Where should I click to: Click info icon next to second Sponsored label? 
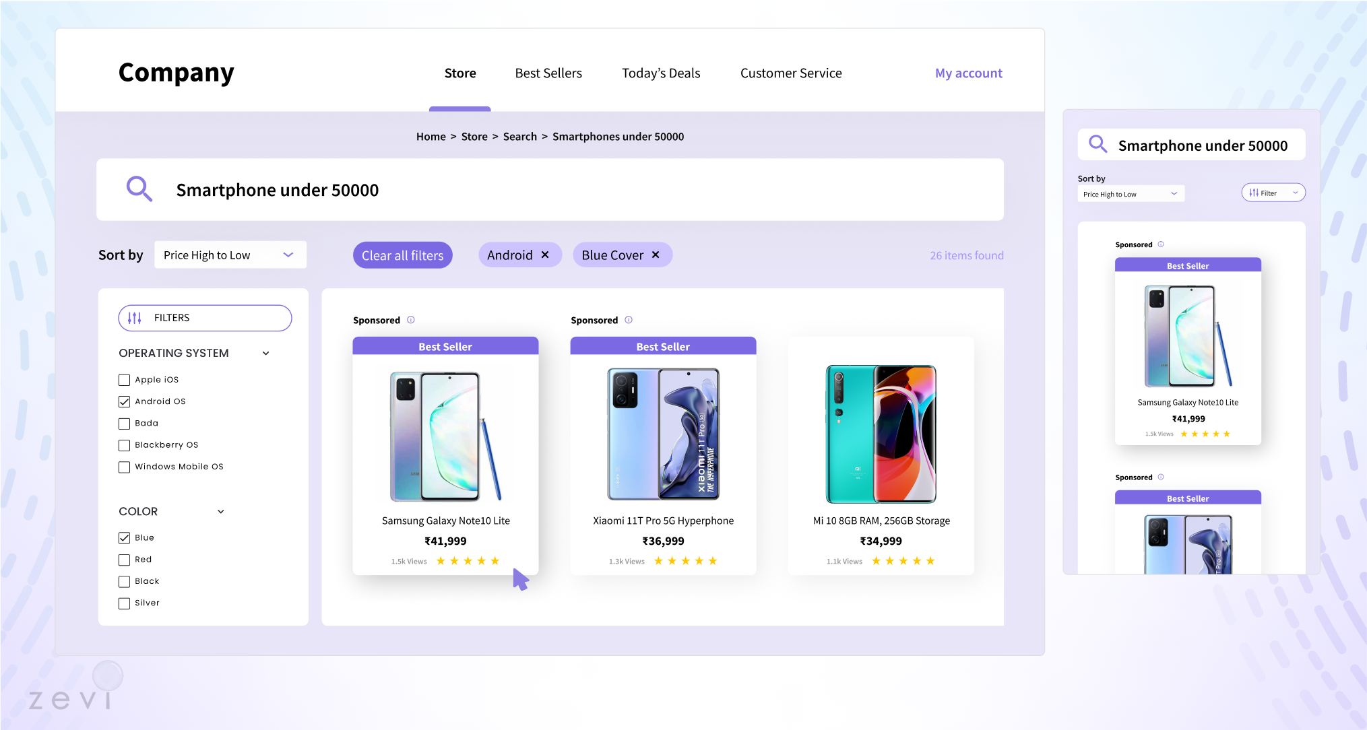629,320
